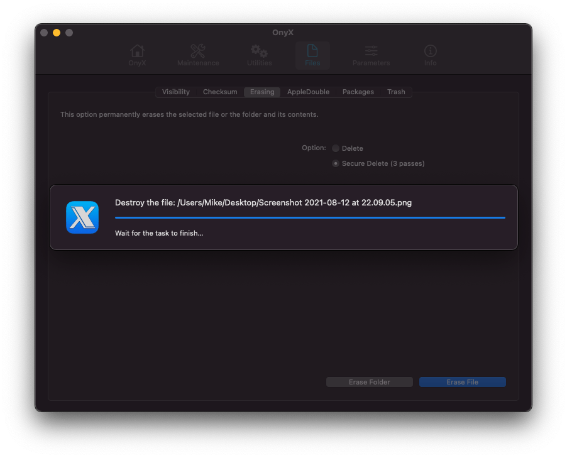Open the Packages tab
Screen dimensions: 567x458
point(358,92)
